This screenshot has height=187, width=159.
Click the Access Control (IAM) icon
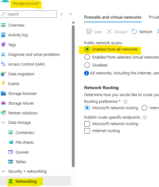coord(3,64)
